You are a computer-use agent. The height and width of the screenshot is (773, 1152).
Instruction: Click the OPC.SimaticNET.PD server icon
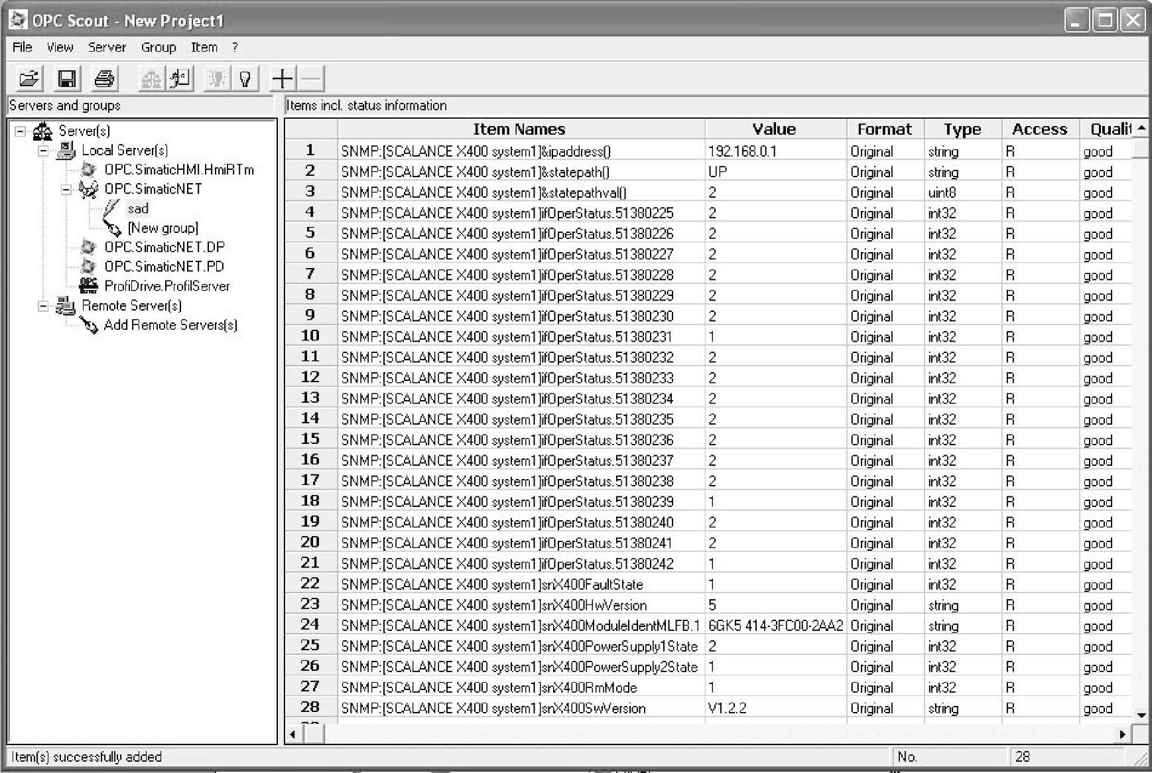[x=88, y=267]
